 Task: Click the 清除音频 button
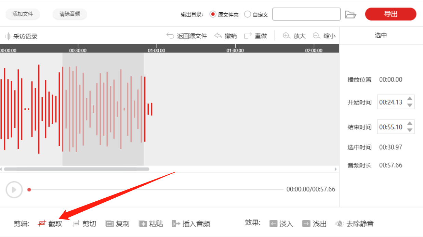(70, 14)
